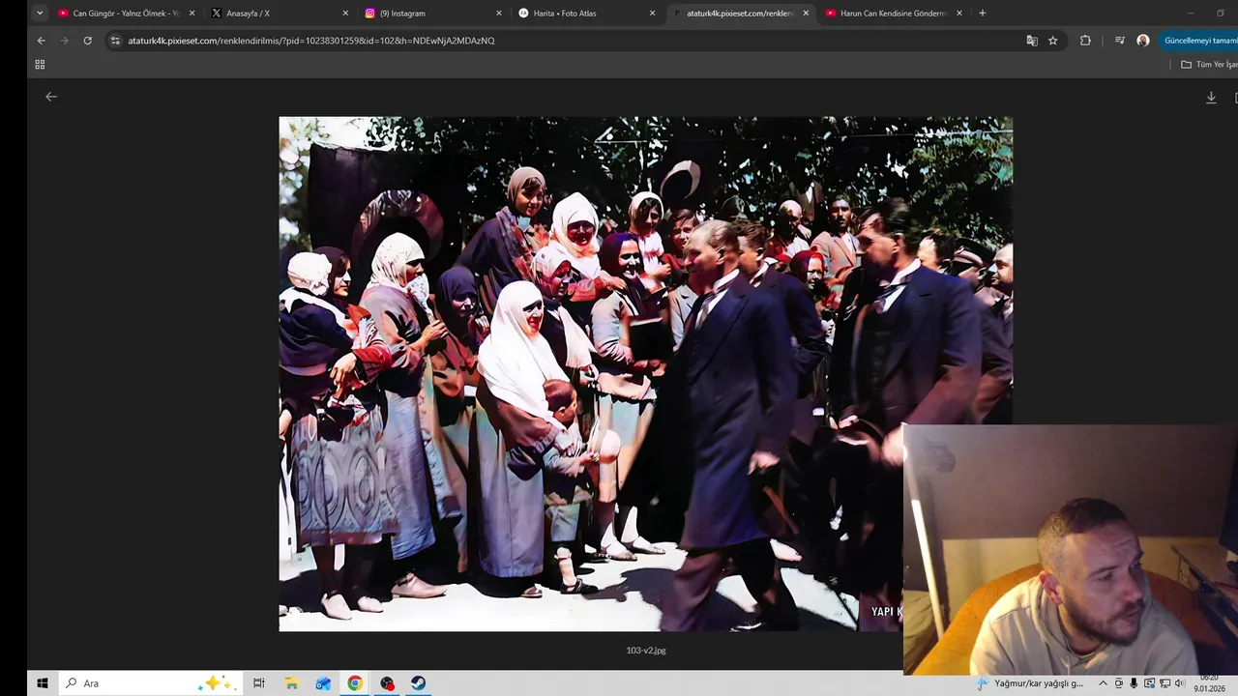
Task: Switch to the Harita • Foto Atlas tab
Action: tap(586, 14)
